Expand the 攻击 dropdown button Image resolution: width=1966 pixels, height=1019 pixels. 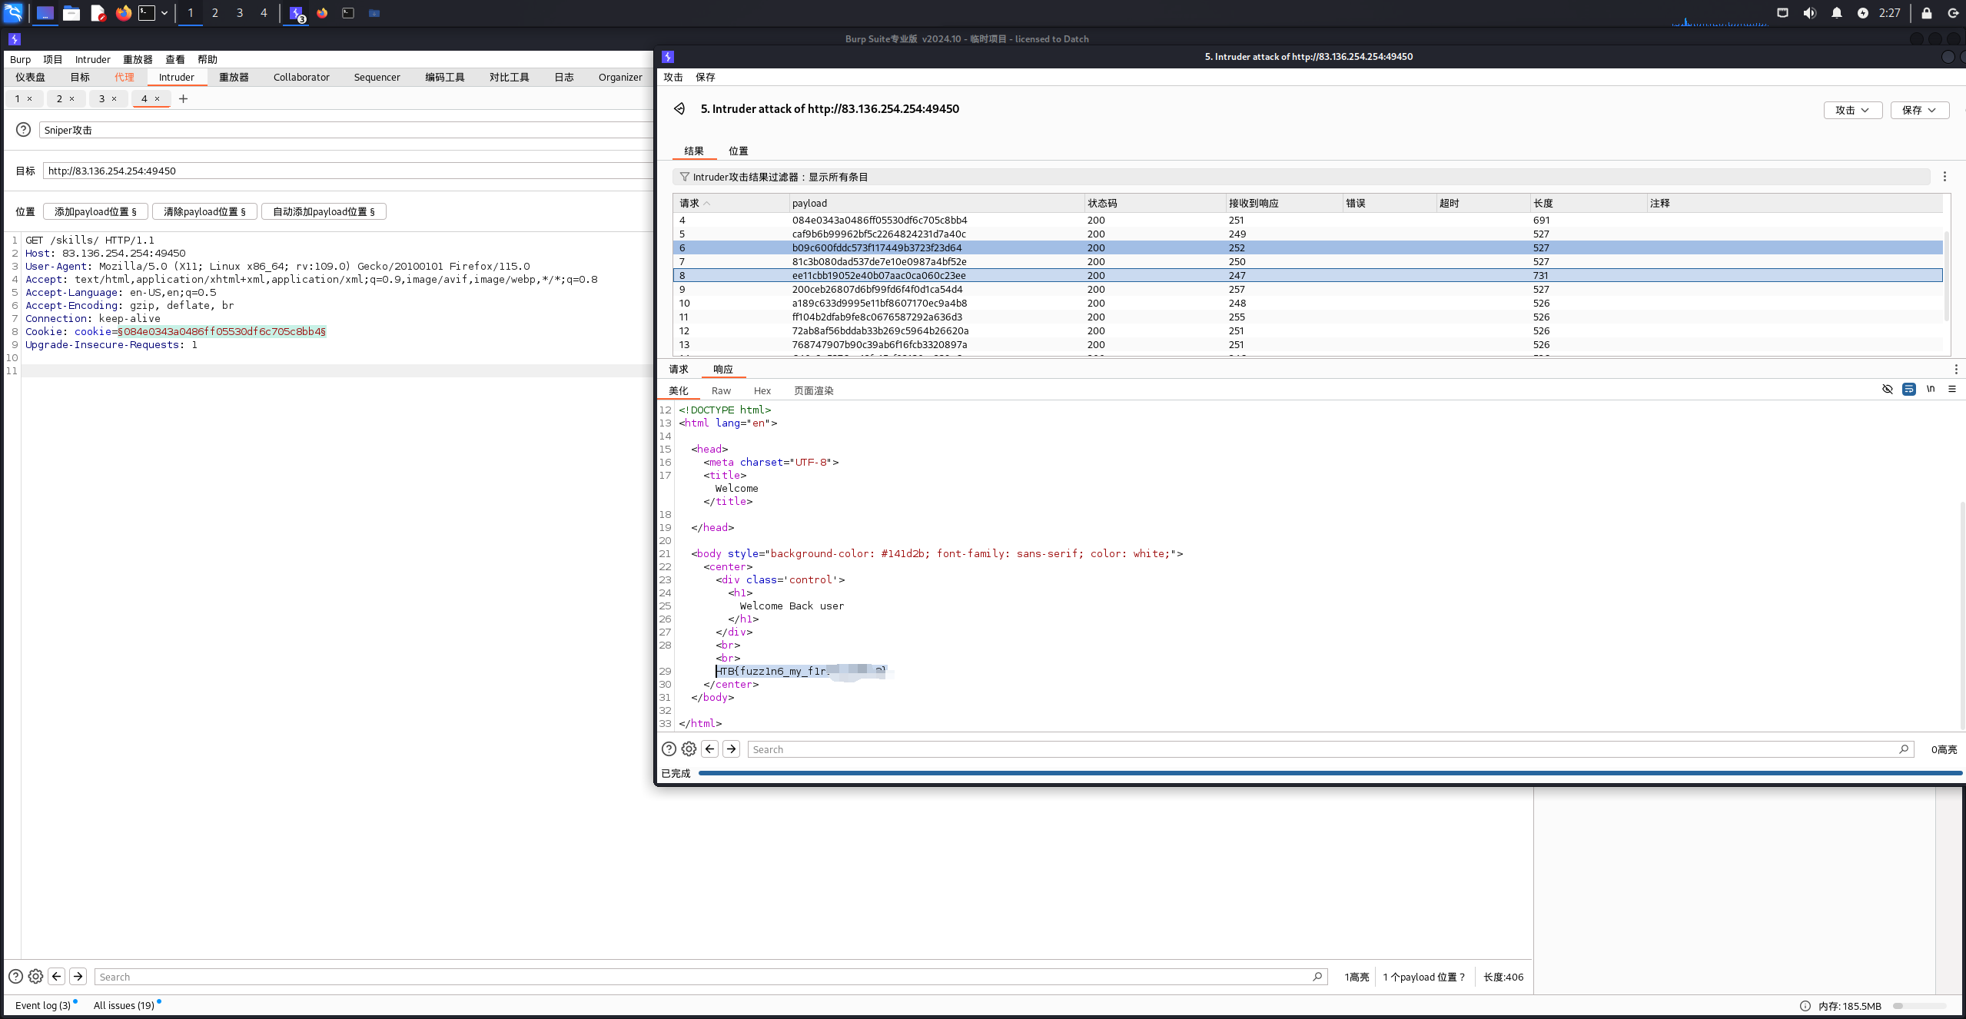(x=1852, y=110)
